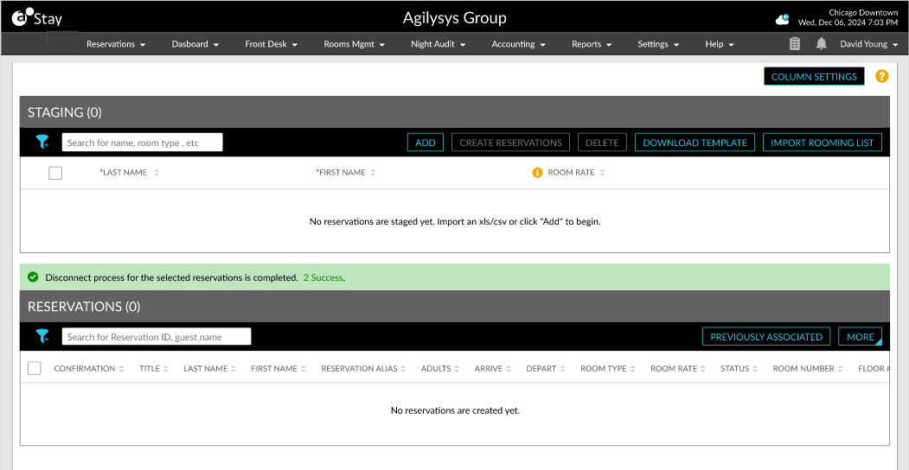Viewport: 909px width, 470px height.
Task: Sort Staging by Last Name arrows
Action: (157, 173)
